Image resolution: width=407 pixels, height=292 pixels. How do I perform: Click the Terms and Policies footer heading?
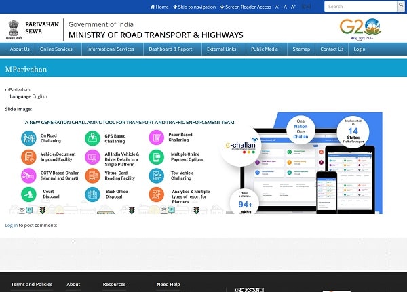click(32, 285)
